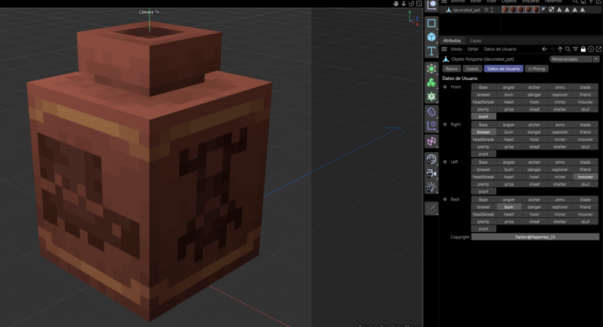Choose explorer in the Left group
Viewport: 603px width, 327px height.
pyautogui.click(x=560, y=170)
